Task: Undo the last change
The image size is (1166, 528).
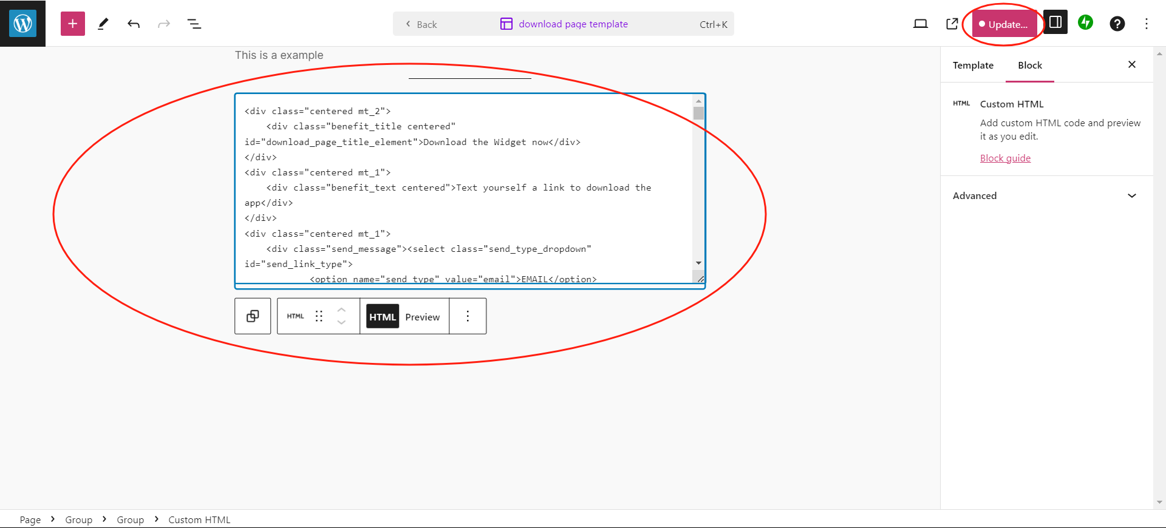Action: point(134,24)
